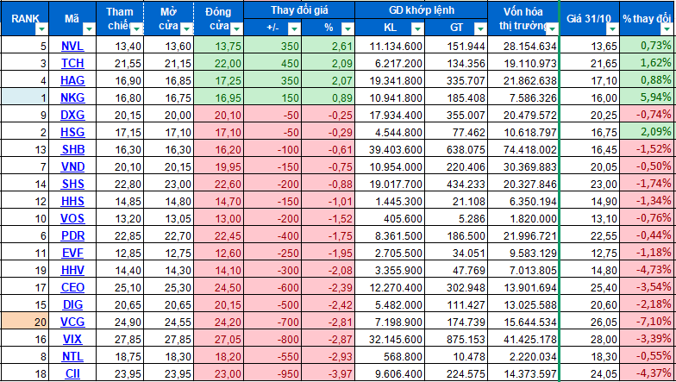Screen dimensions: 676x382
Task: Open the HSG stock ticker link
Action: [x=72, y=133]
